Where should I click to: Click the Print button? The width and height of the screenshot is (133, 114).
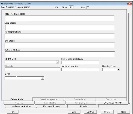12,112
